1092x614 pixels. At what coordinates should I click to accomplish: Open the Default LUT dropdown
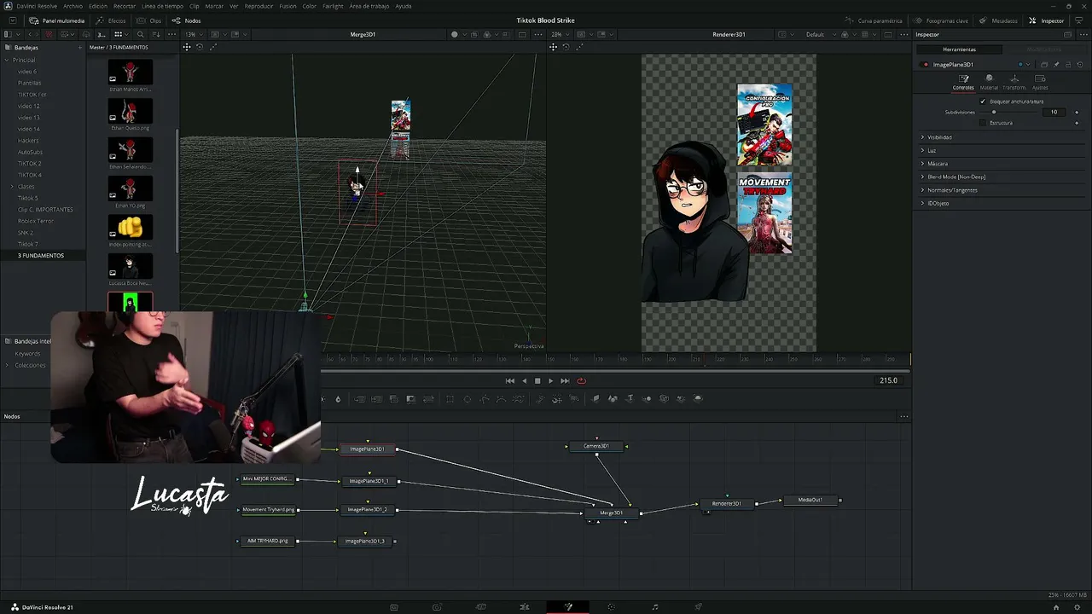click(x=818, y=34)
